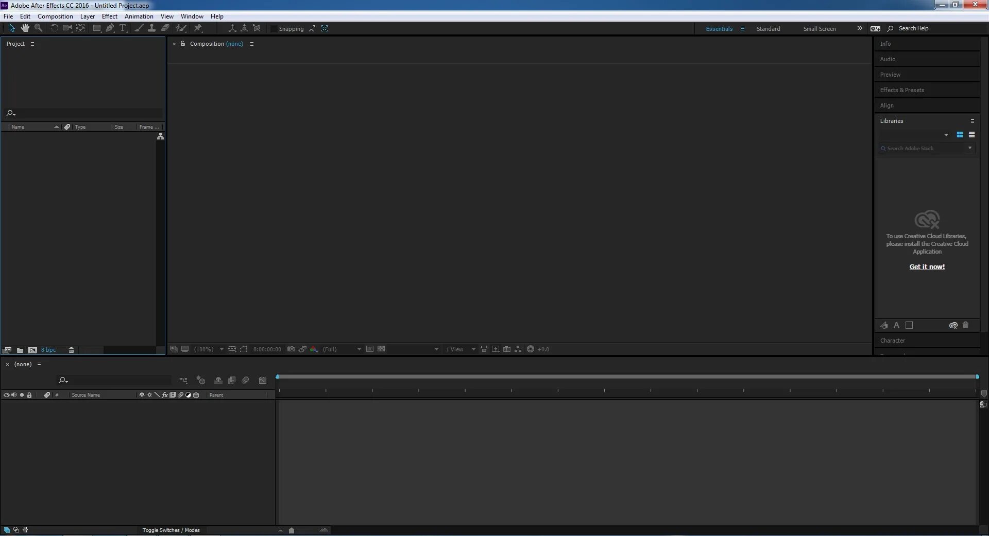
Task: Open the Composition menu
Action: pyautogui.click(x=55, y=16)
